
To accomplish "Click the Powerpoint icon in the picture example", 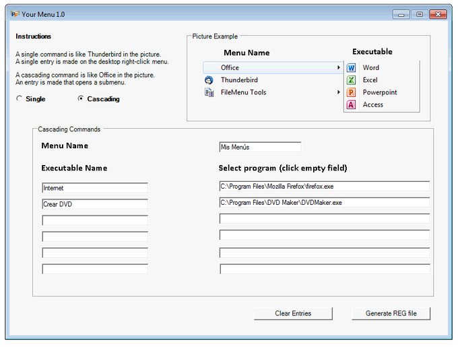I will [351, 92].
